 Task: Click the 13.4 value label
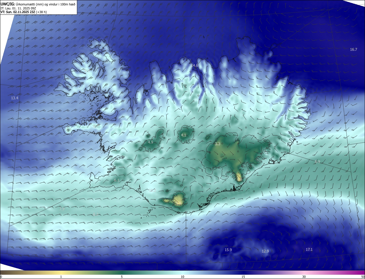(15, 98)
